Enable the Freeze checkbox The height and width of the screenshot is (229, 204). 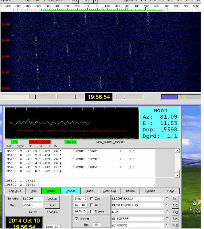[92, 212]
